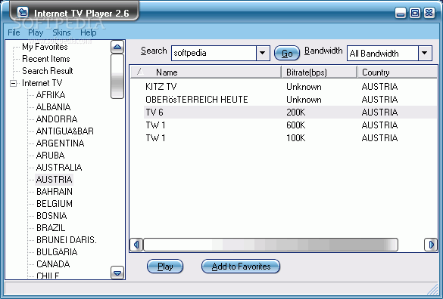Viewport: 443px width, 299px height.
Task: Select AUSTRALIA in the country tree
Action: [59, 168]
